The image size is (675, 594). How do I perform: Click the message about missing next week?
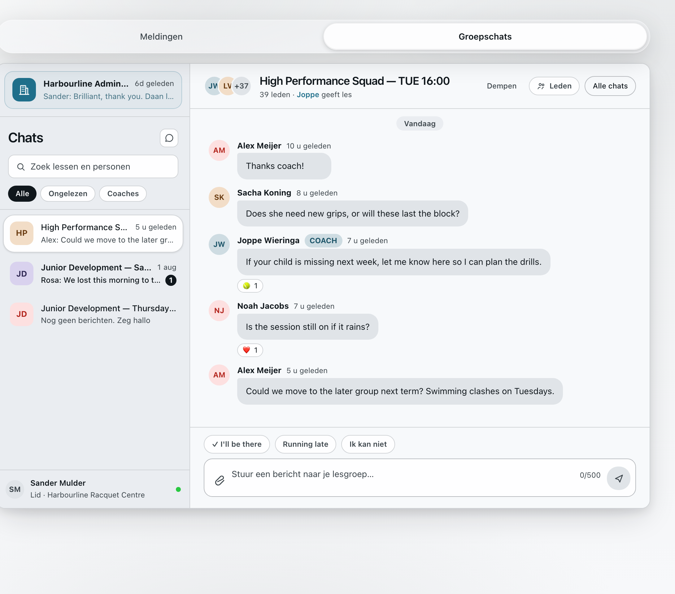pyautogui.click(x=394, y=262)
